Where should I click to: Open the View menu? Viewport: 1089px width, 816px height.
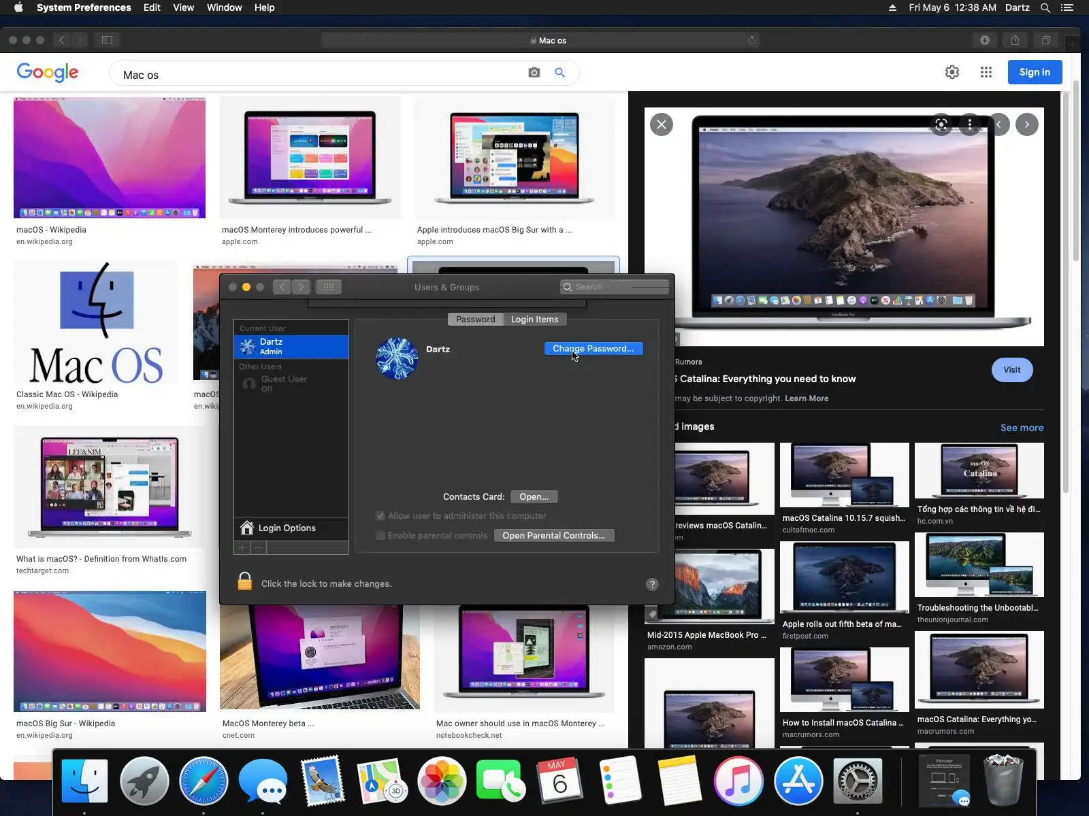(x=184, y=7)
